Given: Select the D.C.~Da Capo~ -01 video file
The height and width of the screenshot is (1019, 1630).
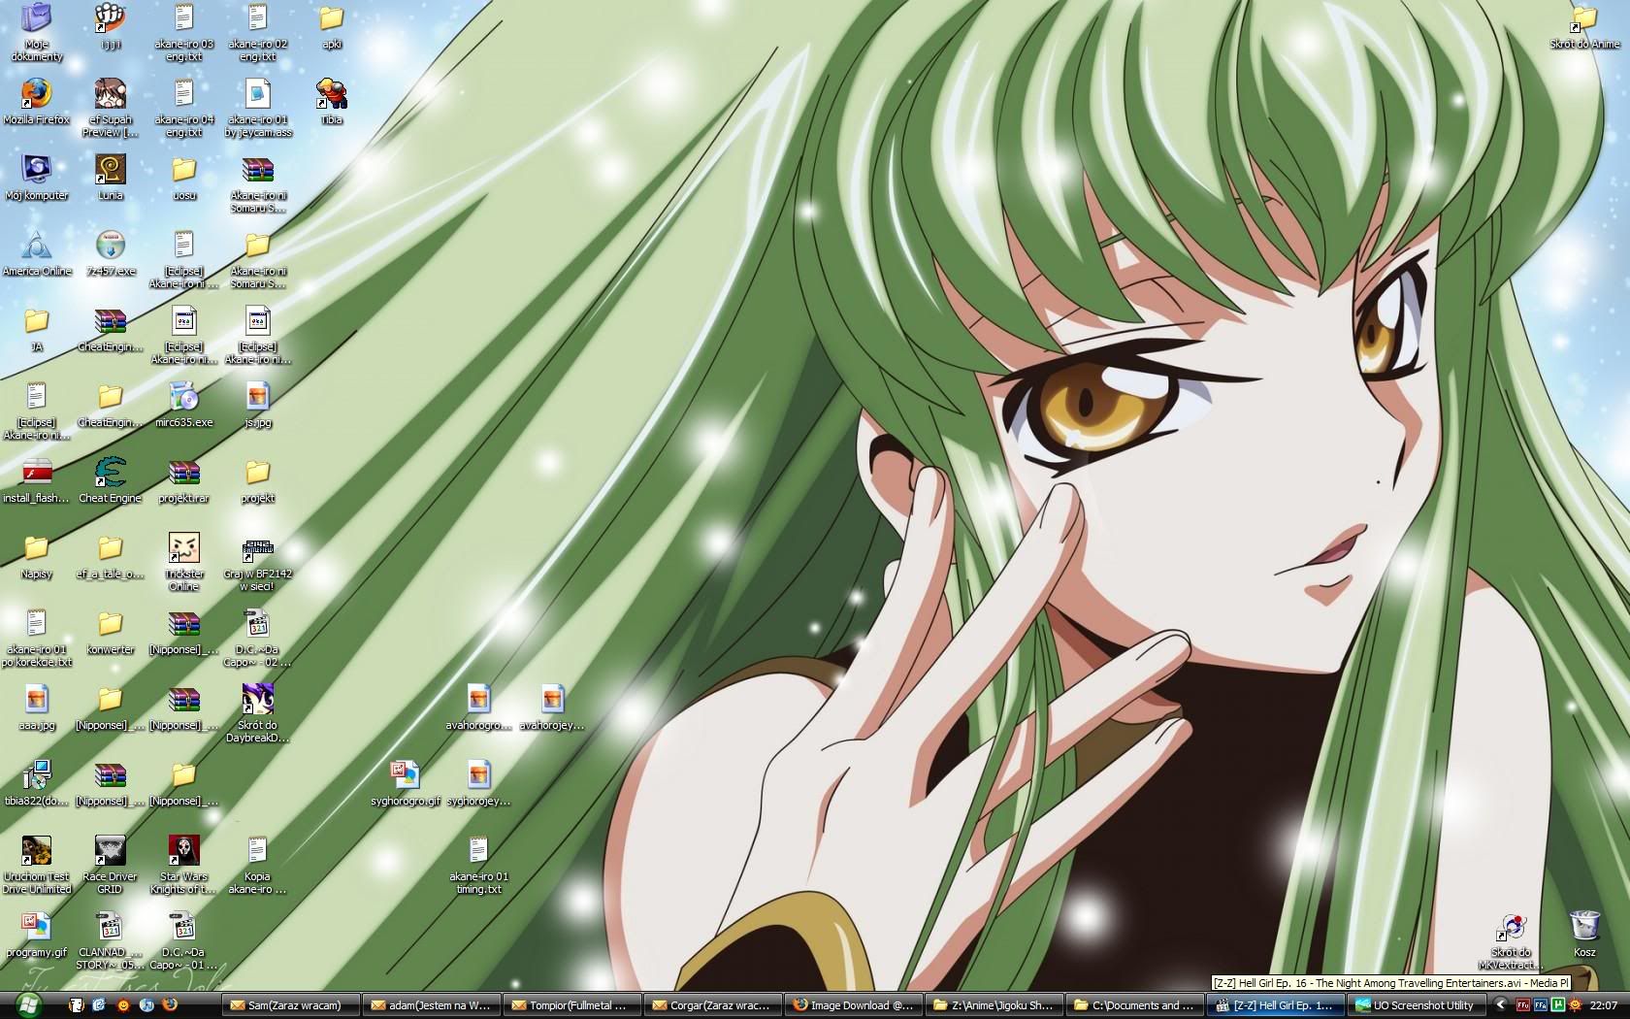Looking at the screenshot, I should tap(183, 939).
